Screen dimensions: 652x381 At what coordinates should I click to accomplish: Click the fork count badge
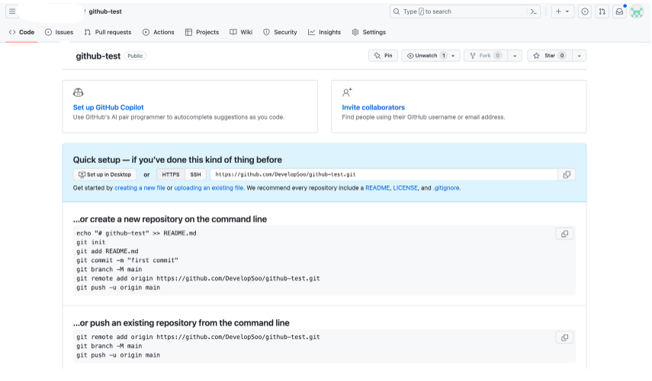coord(497,56)
